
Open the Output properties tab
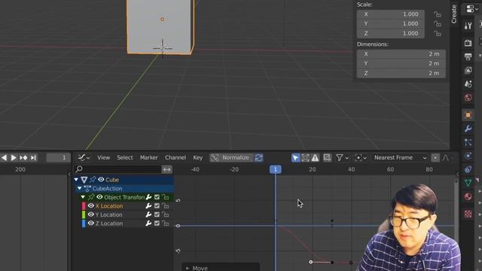[468, 56]
